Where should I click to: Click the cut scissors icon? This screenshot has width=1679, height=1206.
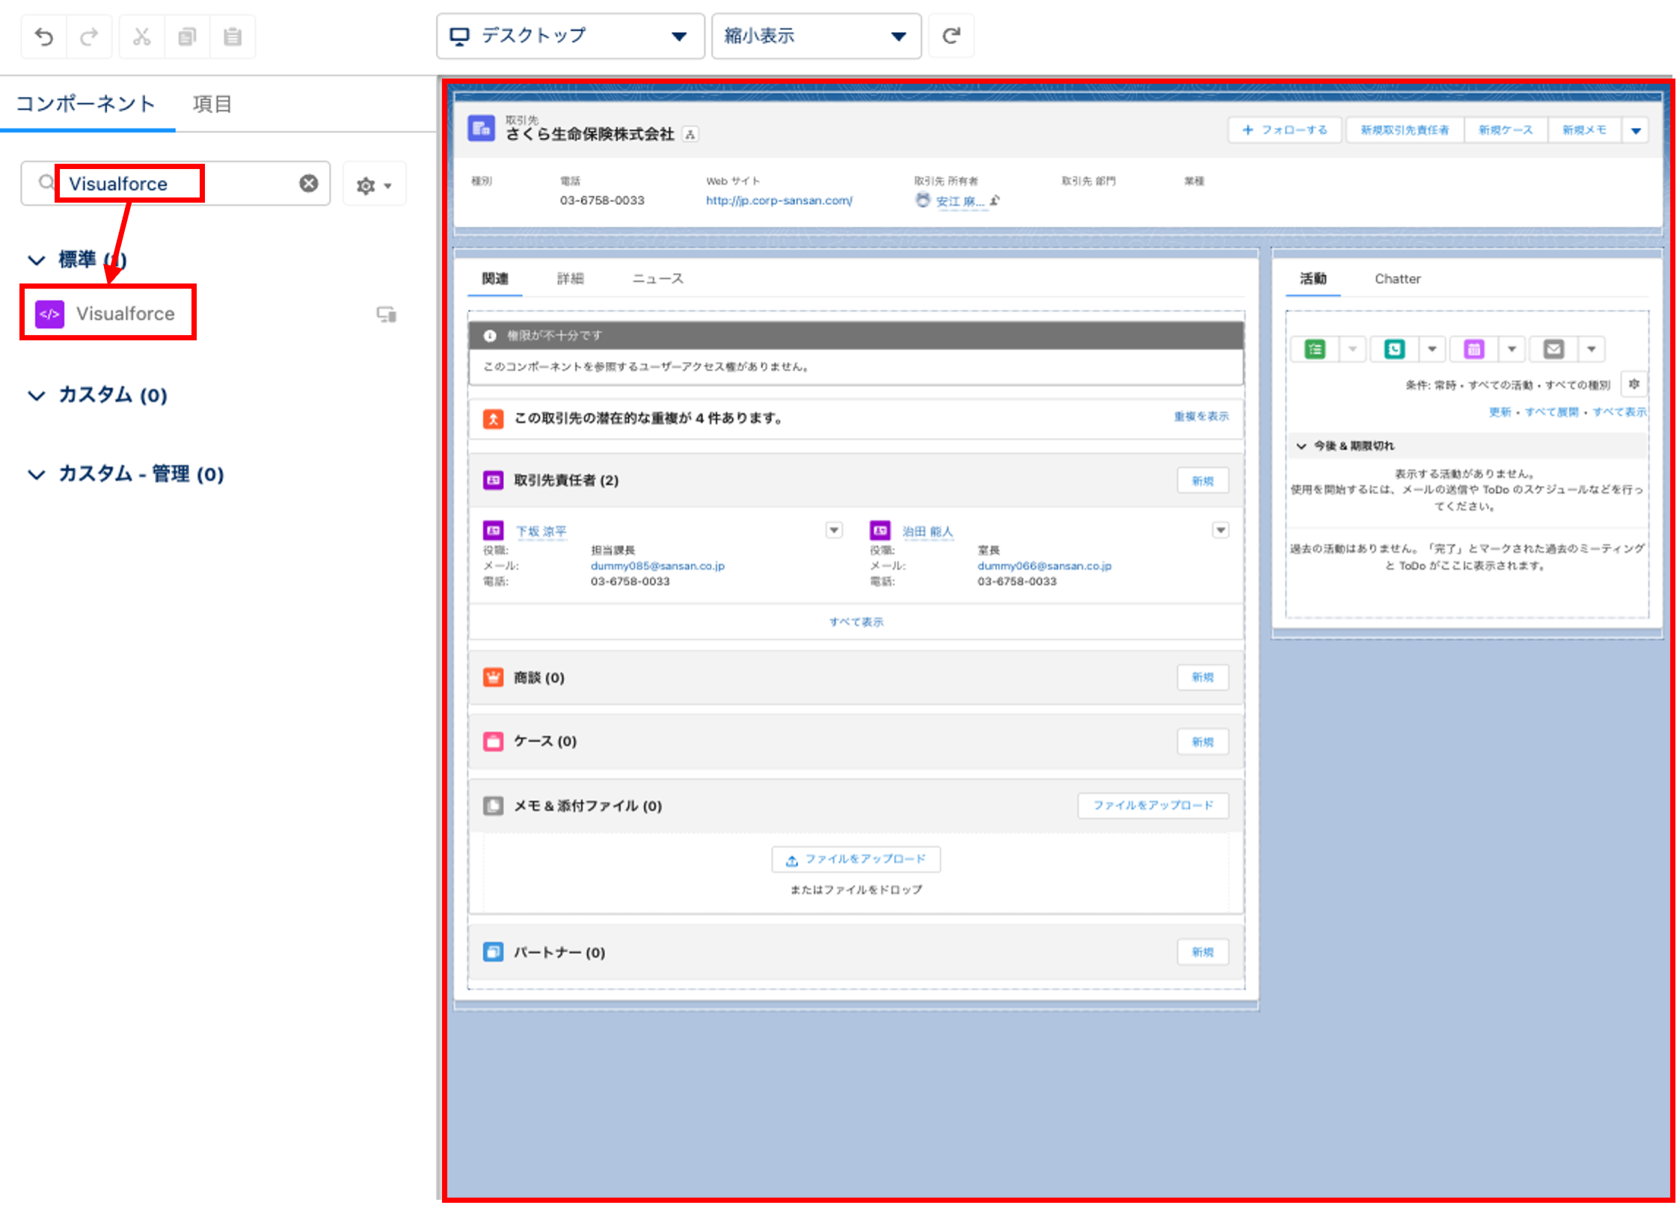pos(142,36)
